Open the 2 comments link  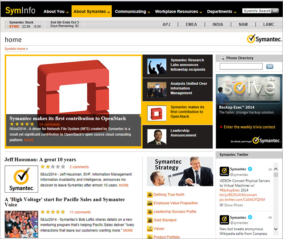click(79, 167)
